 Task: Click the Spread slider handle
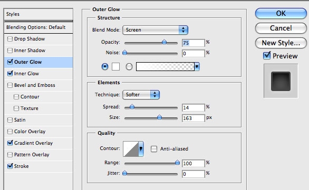(x=132, y=107)
